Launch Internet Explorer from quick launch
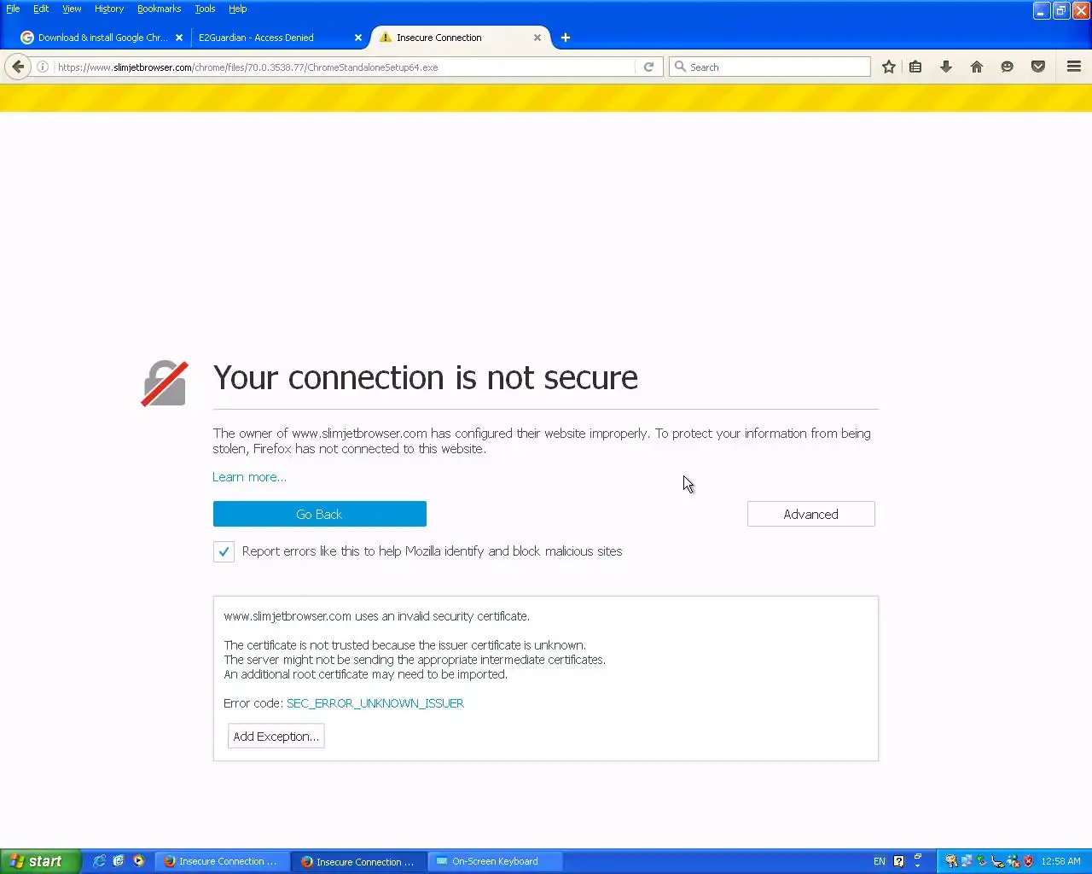The height and width of the screenshot is (874, 1092). pos(99,861)
